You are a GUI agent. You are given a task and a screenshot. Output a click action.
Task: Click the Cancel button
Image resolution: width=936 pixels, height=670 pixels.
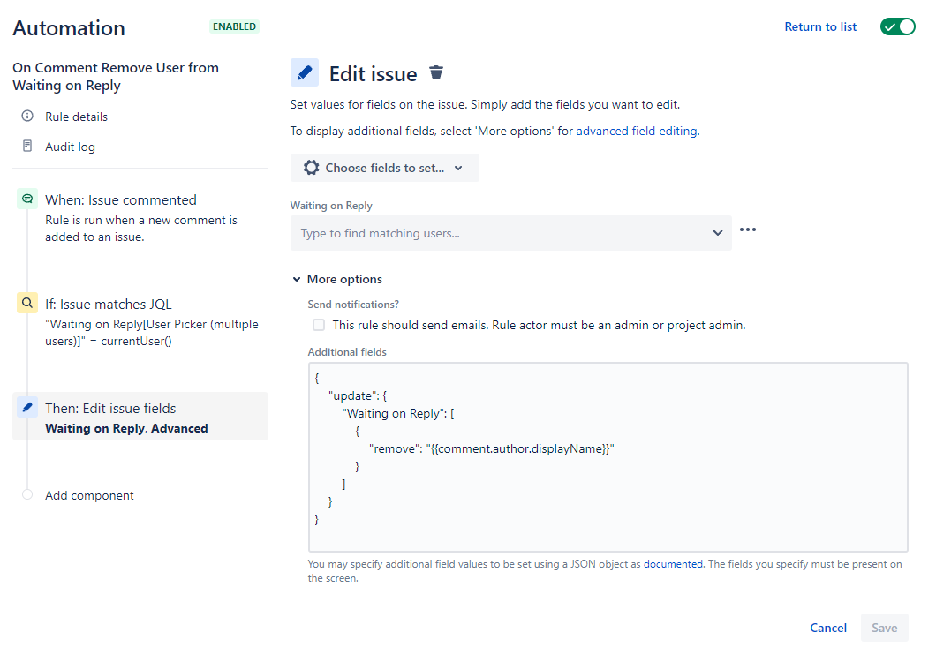coord(828,628)
